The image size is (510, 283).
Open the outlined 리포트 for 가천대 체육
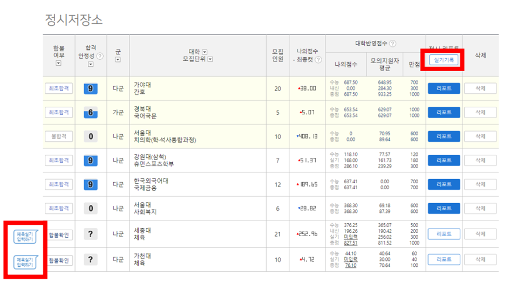coord(444,260)
